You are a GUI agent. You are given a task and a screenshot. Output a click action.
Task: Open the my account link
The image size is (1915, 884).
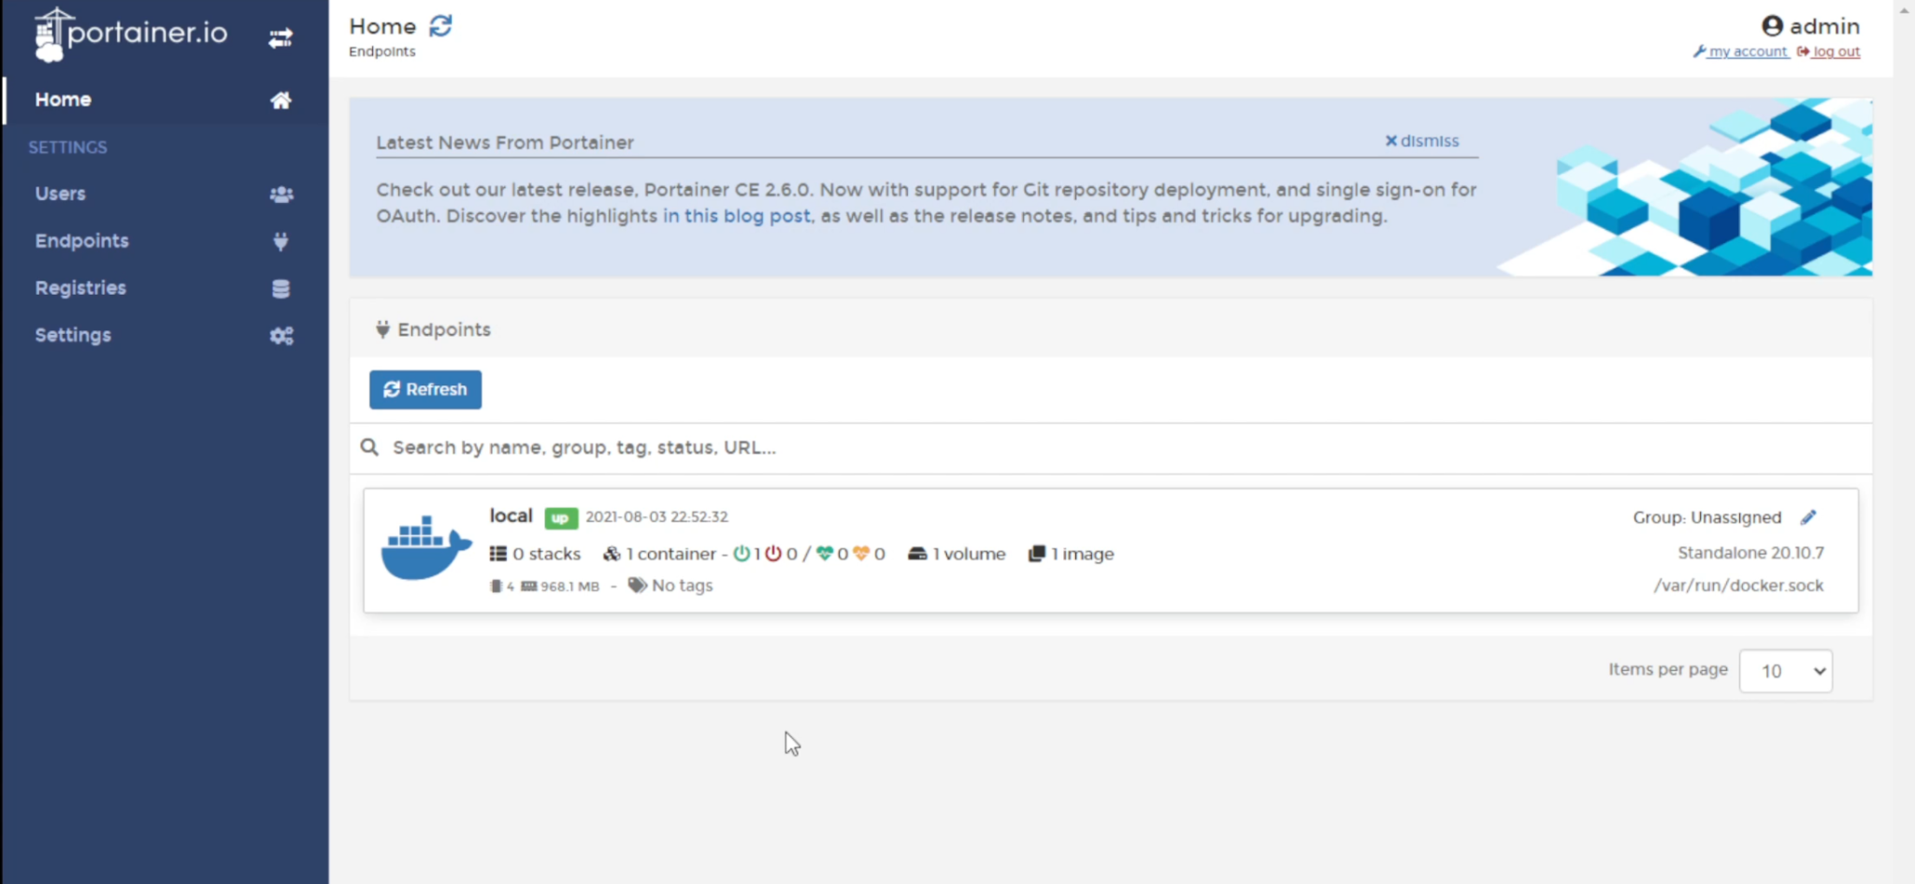tap(1747, 52)
